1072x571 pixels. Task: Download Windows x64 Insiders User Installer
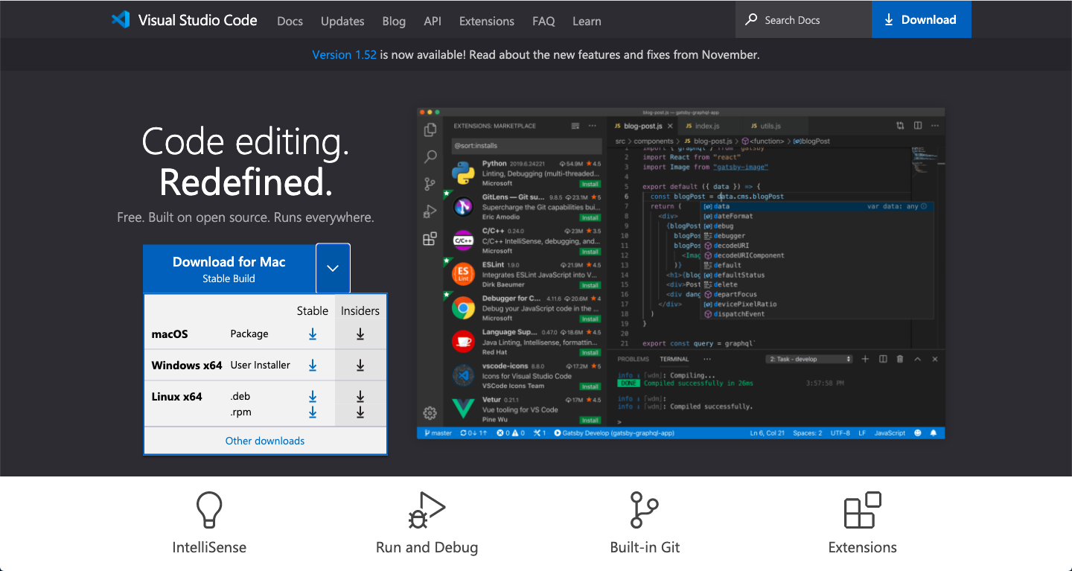(x=360, y=366)
